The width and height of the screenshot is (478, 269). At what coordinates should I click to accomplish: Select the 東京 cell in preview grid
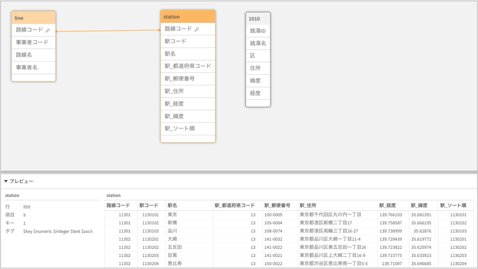point(172,214)
